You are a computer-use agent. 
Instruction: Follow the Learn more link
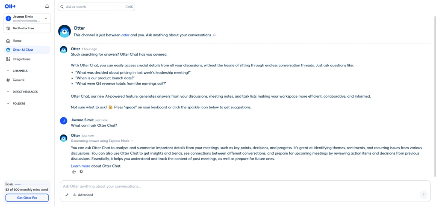point(80,166)
